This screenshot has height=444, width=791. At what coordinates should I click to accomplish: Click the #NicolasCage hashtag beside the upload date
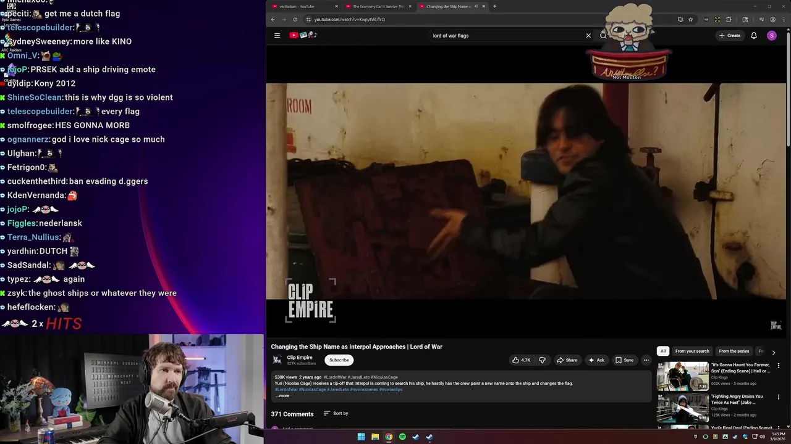(384, 377)
